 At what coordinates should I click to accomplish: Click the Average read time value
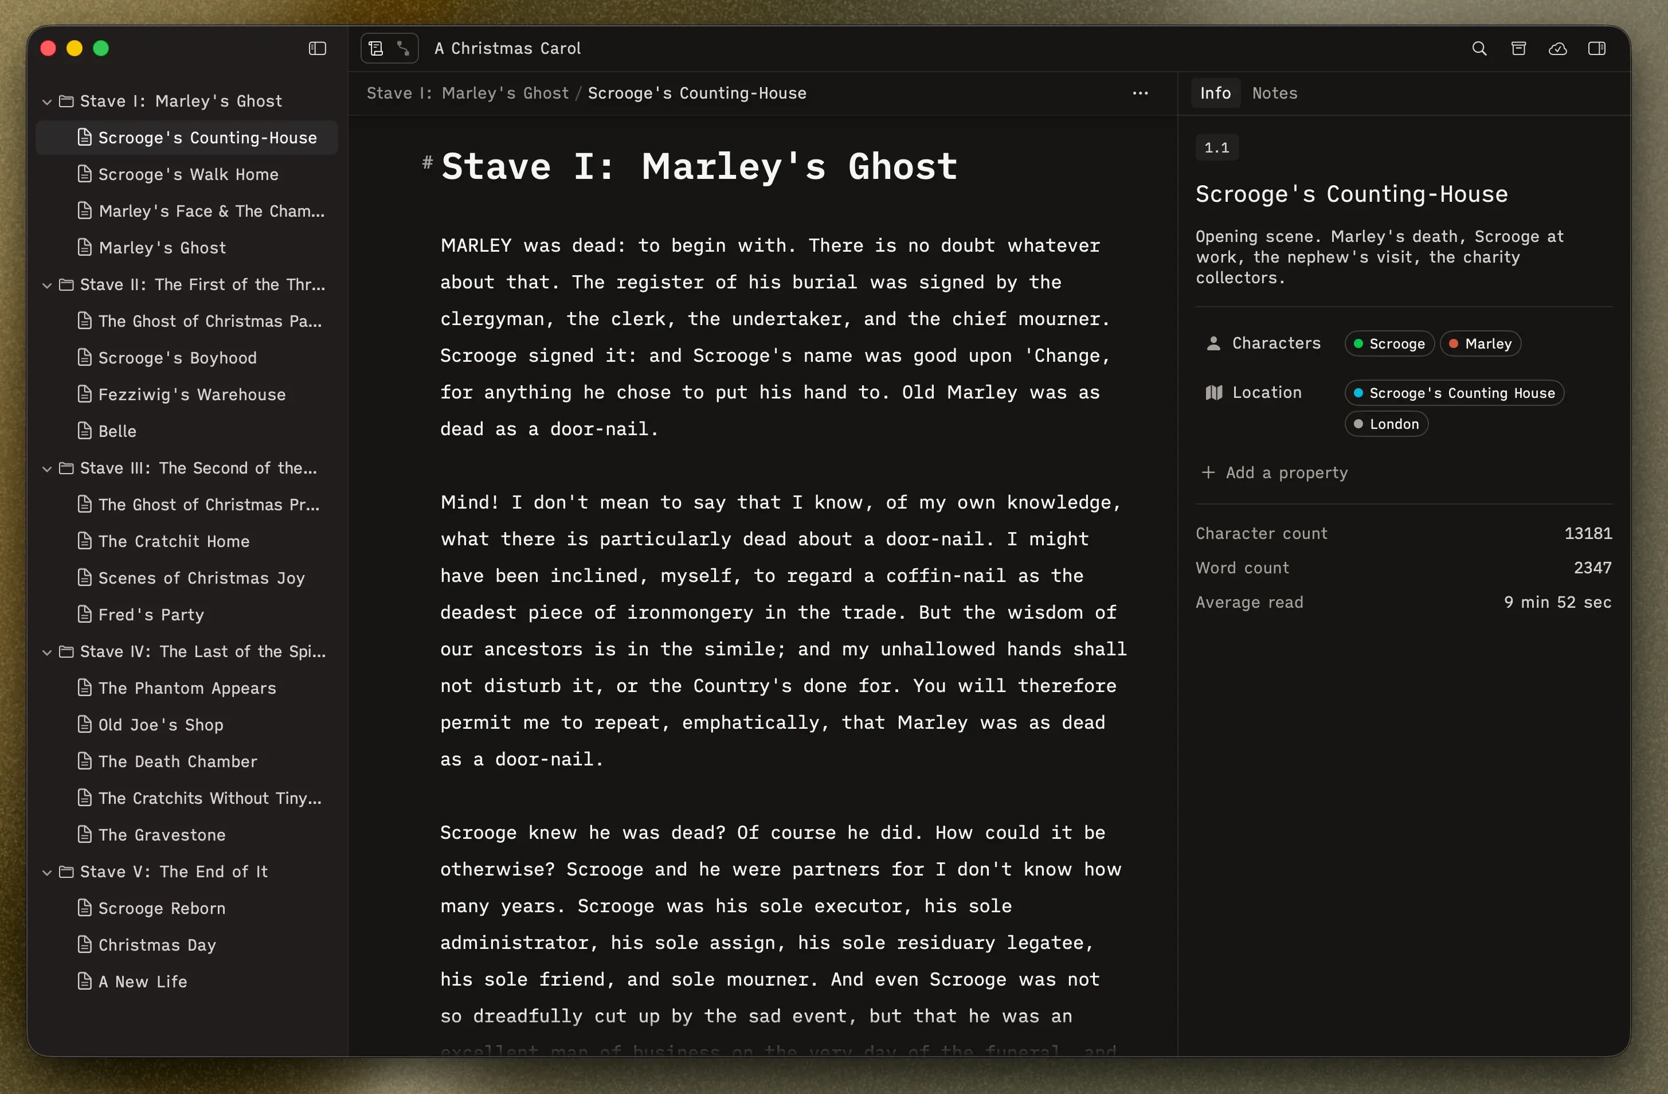1557,603
